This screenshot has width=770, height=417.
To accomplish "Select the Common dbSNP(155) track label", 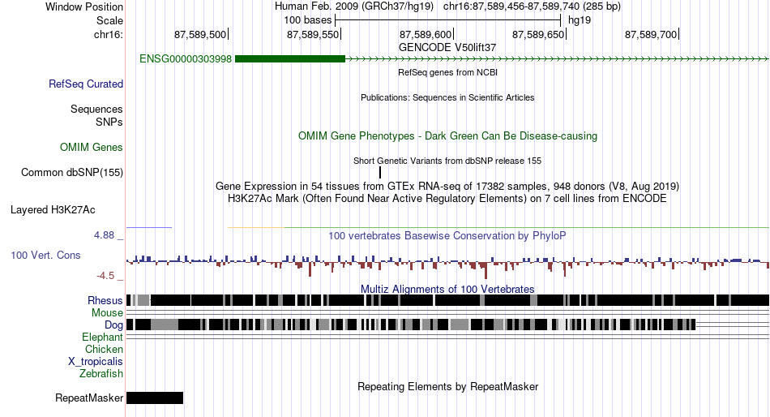I will coord(72,173).
